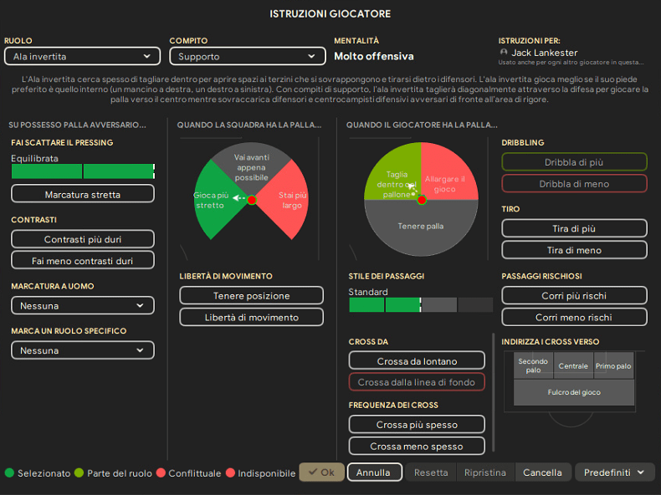Image resolution: width=661 pixels, height=495 pixels.
Task: Click 'Vai avanti appena possibile' wedge
Action: click(251, 165)
